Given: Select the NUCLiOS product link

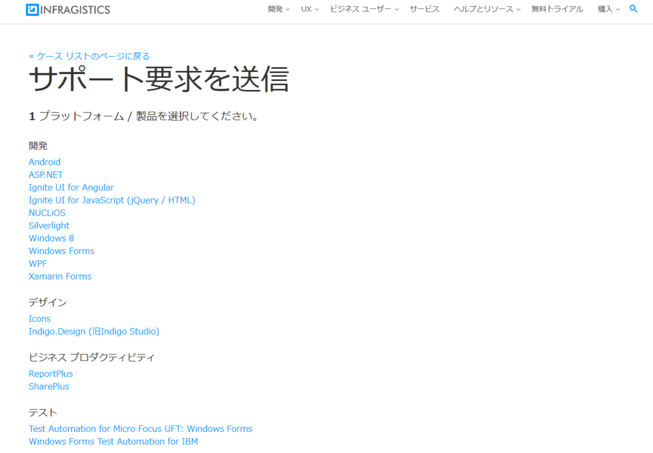Looking at the screenshot, I should (x=47, y=213).
